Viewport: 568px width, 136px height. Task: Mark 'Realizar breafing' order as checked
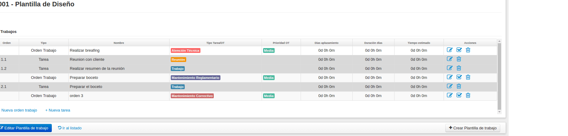459,50
